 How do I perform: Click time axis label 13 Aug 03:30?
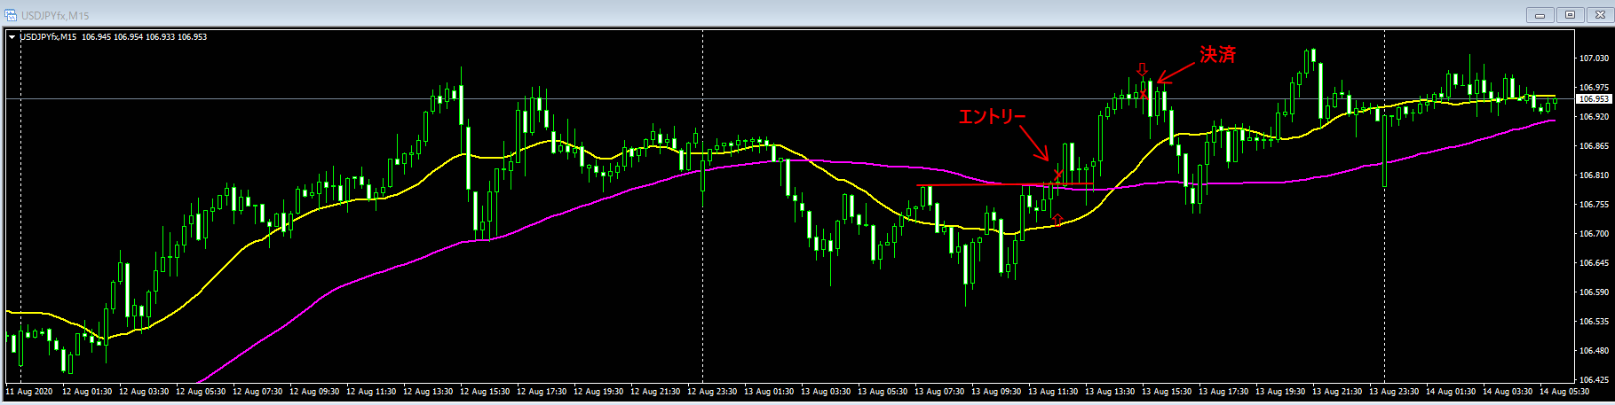coord(826,392)
